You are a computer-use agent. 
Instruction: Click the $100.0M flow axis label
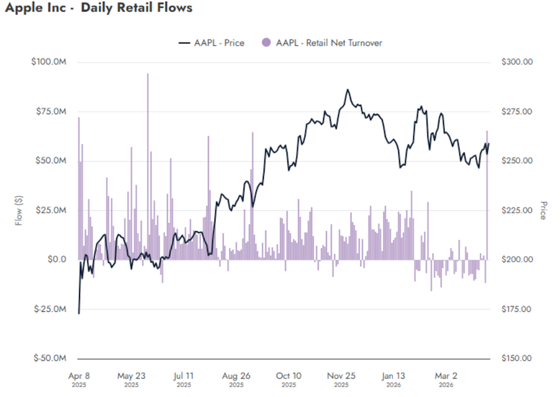pyautogui.click(x=48, y=62)
